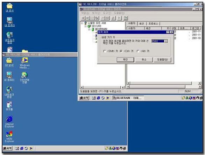Collapse the all listed servers tree node
205x155 pixels.
[82, 23]
